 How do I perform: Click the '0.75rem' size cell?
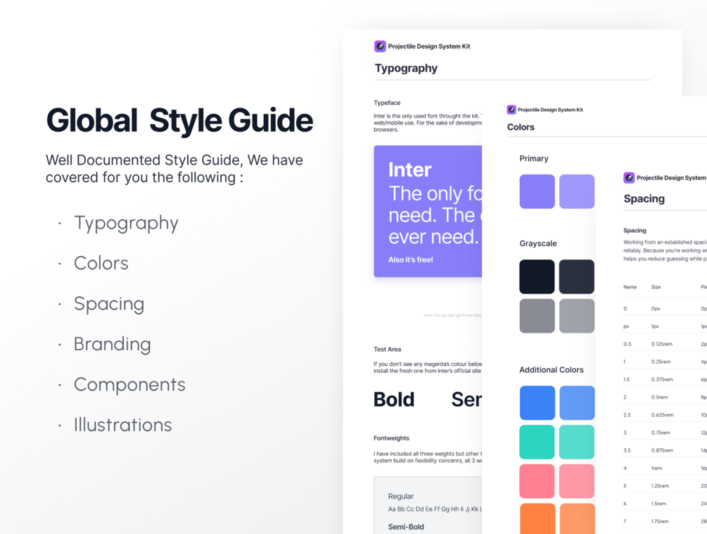pos(661,433)
